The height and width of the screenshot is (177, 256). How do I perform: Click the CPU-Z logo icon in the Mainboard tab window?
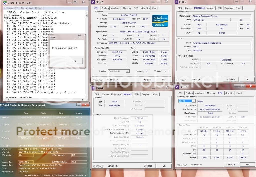[x=176, y=2]
